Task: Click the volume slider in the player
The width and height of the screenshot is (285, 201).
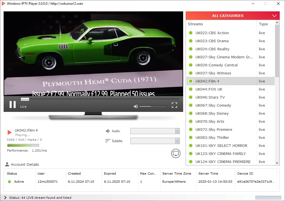Action: pyautogui.click(x=153, y=106)
